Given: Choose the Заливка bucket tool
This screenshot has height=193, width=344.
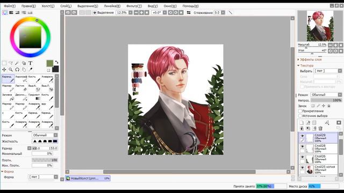Looking at the screenshot, I should click(8, 96).
